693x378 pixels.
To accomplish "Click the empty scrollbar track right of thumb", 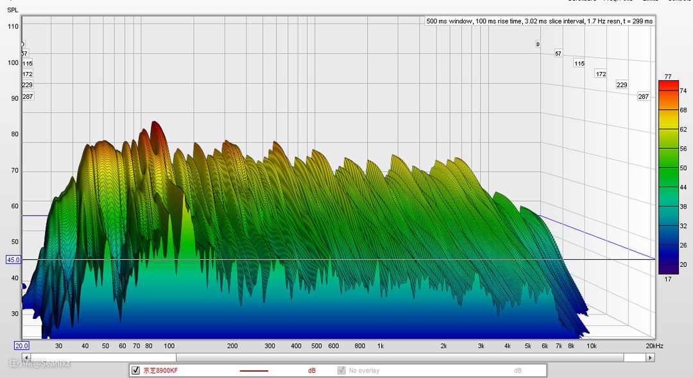I will (x=411, y=357).
